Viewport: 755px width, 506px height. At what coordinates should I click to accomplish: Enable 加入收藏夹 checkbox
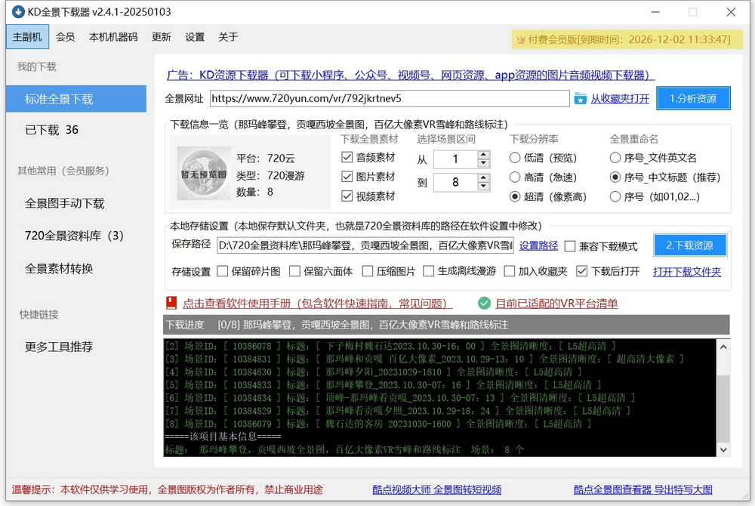pos(509,271)
